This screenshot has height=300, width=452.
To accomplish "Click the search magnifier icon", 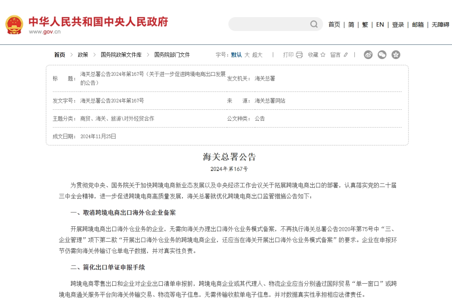I will tap(314, 24).
